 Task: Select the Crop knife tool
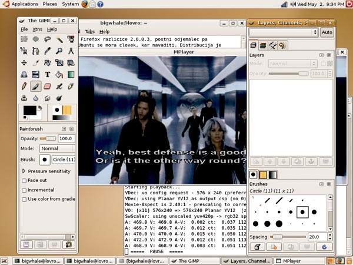click(x=36, y=62)
